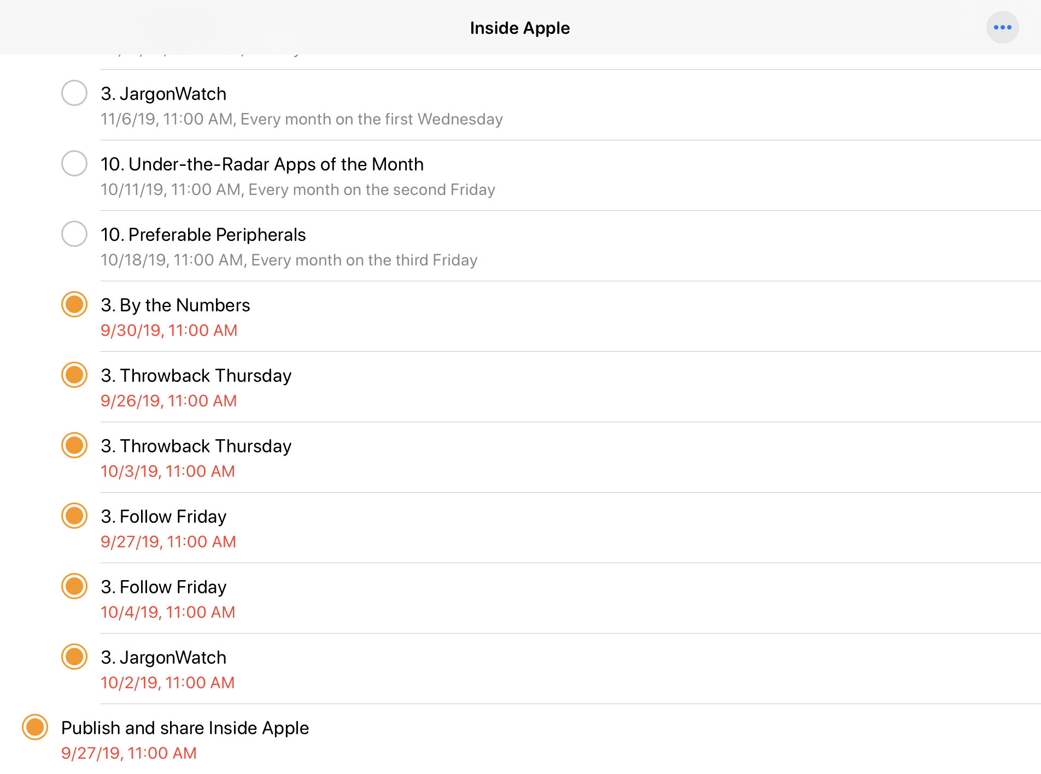
Task: Tap the overdue date 9/26/19, 11:00 AM
Action: click(169, 401)
